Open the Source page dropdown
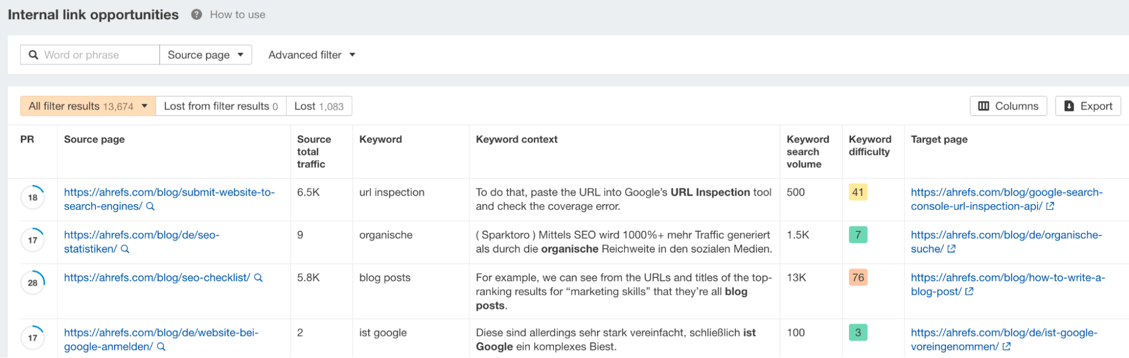Screen dimensions: 1129x358 205,54
